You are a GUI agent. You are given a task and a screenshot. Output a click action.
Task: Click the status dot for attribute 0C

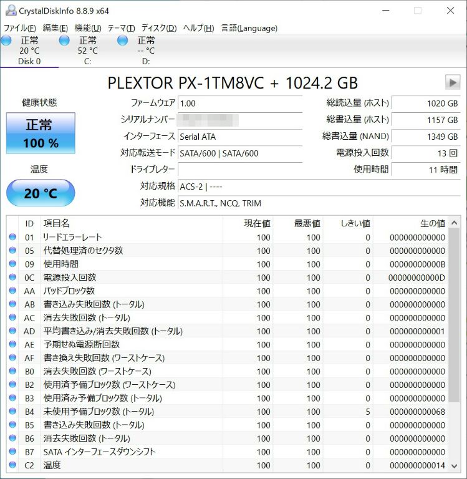(x=12, y=277)
